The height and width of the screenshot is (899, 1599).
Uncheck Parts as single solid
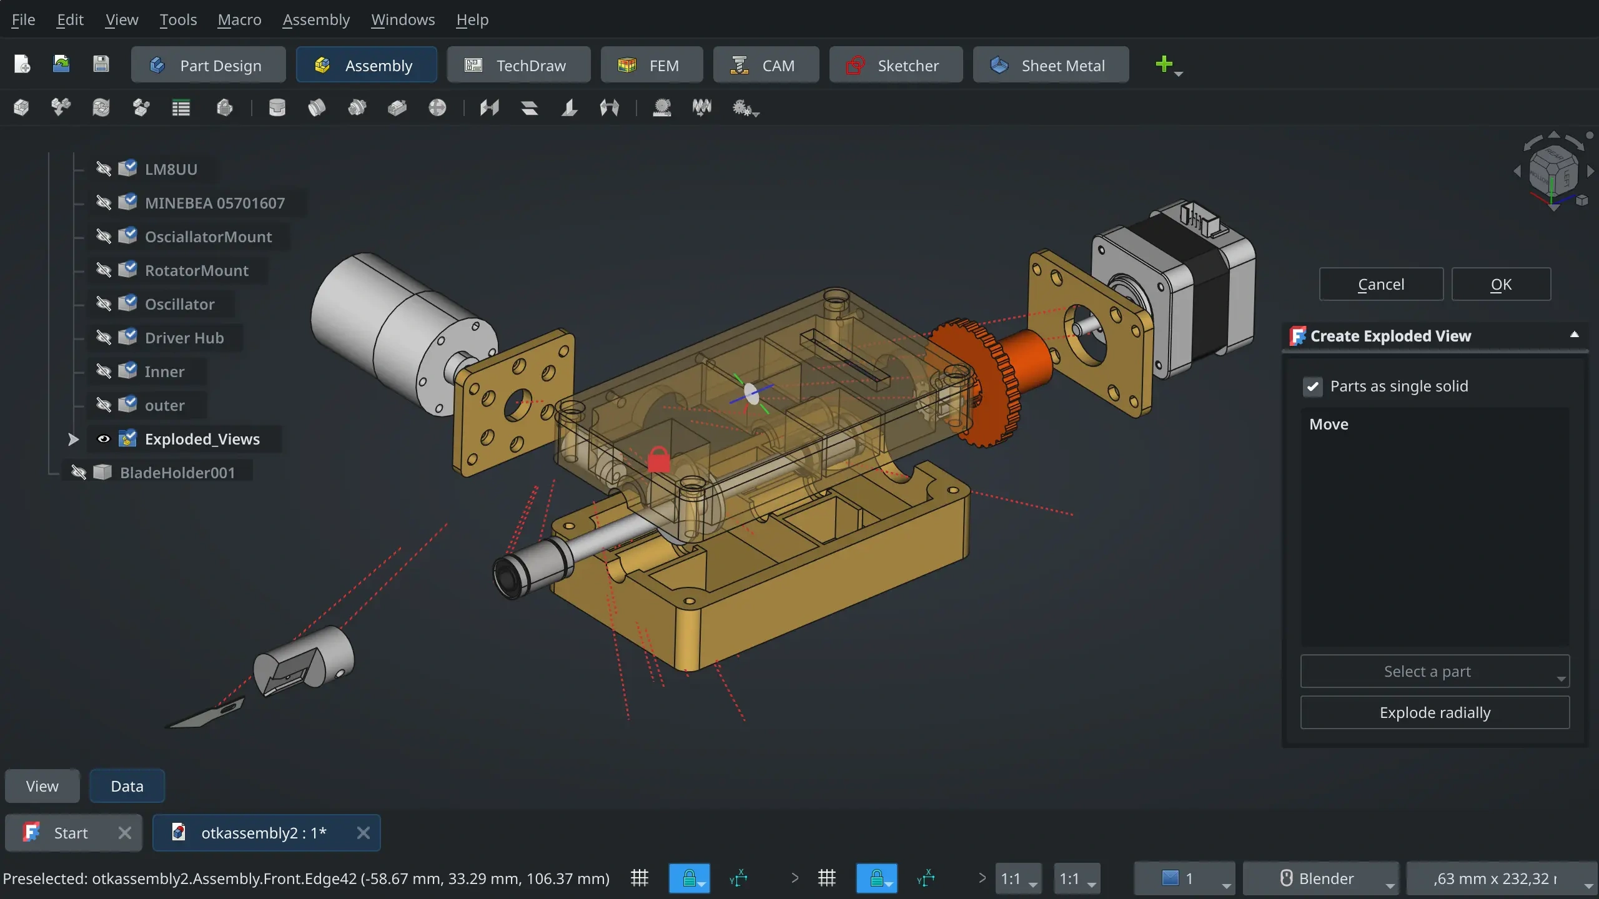1313,386
